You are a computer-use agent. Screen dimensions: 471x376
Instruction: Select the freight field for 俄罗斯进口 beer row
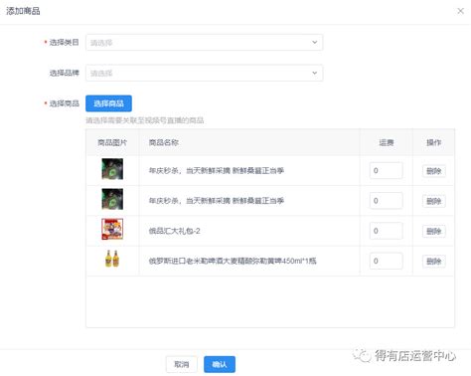tap(387, 261)
